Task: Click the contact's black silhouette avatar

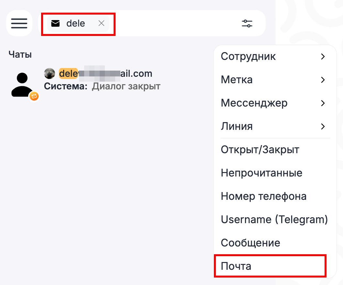Action: (x=22, y=85)
